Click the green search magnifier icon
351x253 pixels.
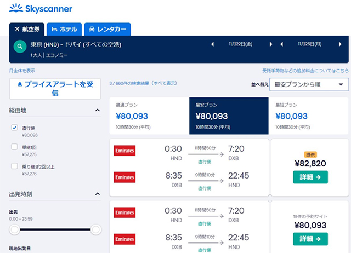20,48
